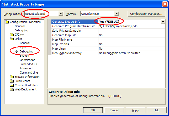The width and height of the screenshot is (169, 116).
Task: Click the Custom Build Step folder icon
Action: tap(12, 85)
